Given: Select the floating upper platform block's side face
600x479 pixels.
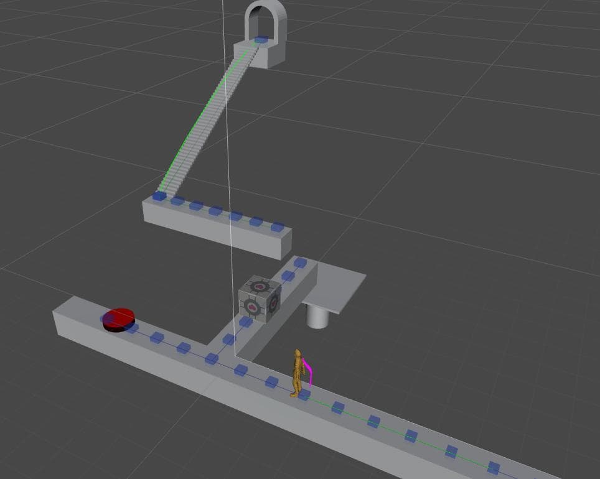Looking at the screenshot, I should [x=212, y=231].
